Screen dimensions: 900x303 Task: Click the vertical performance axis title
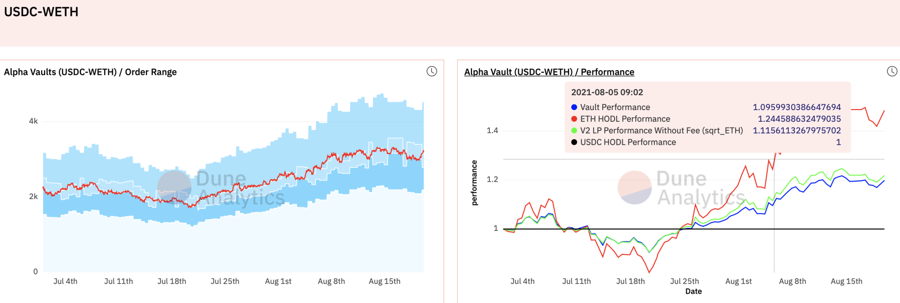(x=474, y=183)
